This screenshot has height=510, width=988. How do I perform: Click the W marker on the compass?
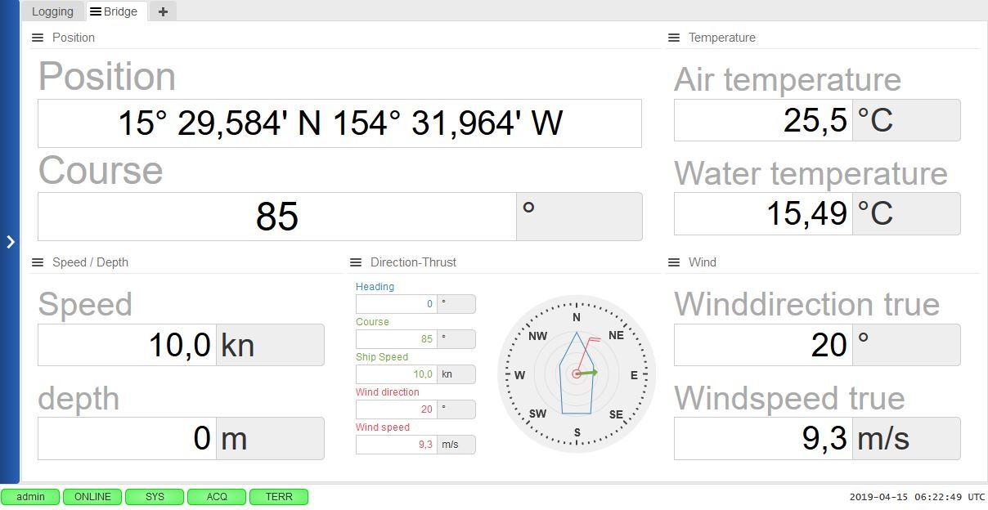point(519,375)
